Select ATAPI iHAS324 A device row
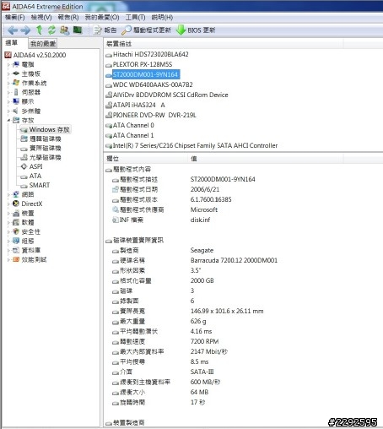This screenshot has height=429, width=383. [x=139, y=105]
